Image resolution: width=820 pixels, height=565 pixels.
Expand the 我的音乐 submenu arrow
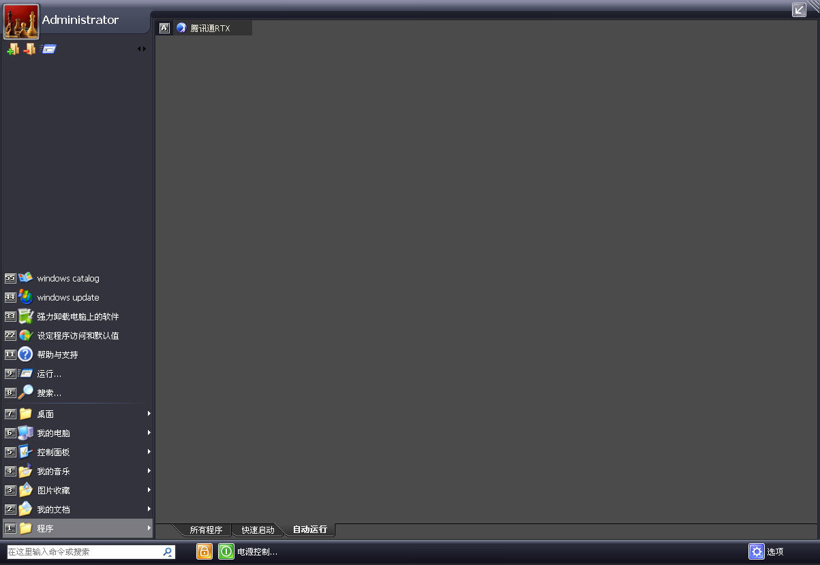149,471
